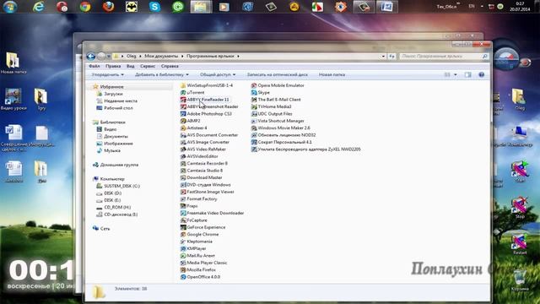The width and height of the screenshot is (540, 304).
Task: Select the Skype shortcut in folder
Action: (x=261, y=92)
